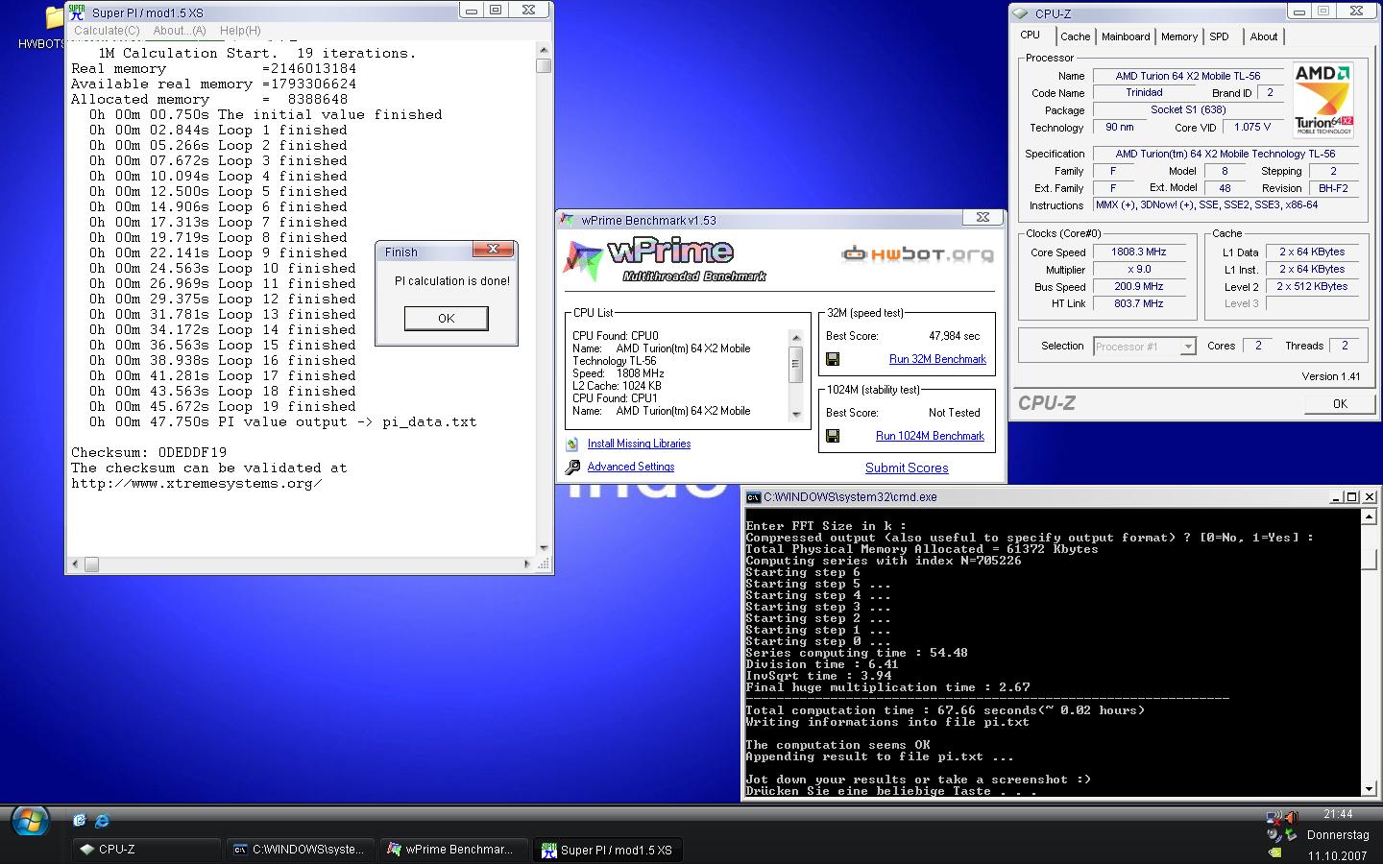Open the Processor #1 selection dropdown
This screenshot has width=1383, height=864.
coord(1188,347)
